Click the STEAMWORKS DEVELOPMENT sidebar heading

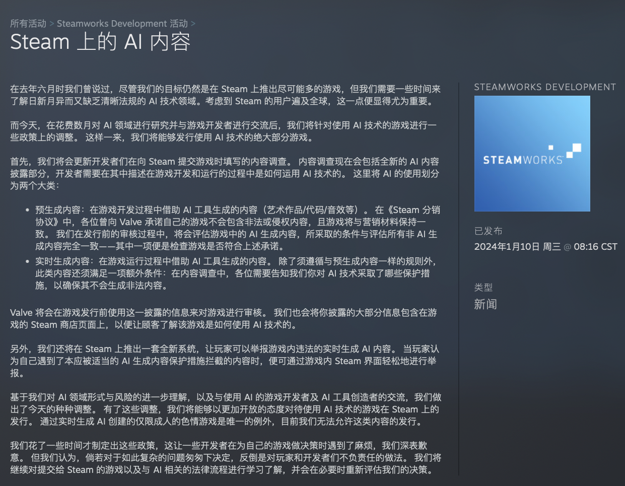[x=544, y=87]
